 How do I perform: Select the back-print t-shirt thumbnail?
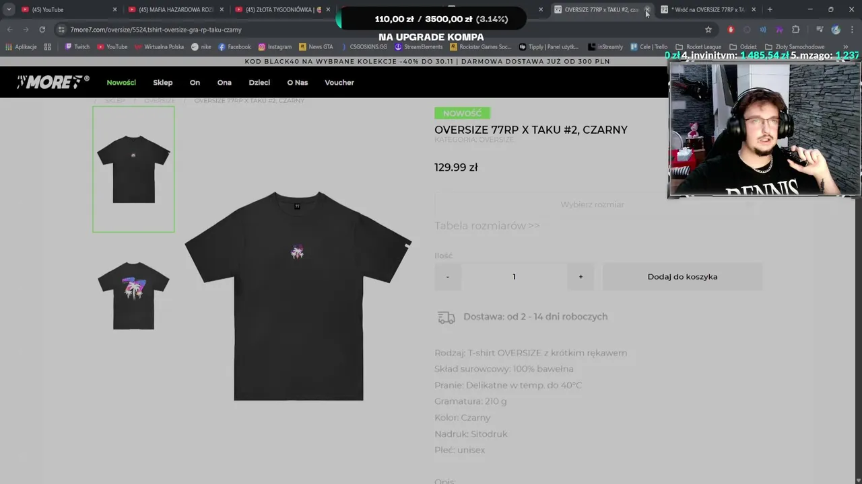point(133,296)
